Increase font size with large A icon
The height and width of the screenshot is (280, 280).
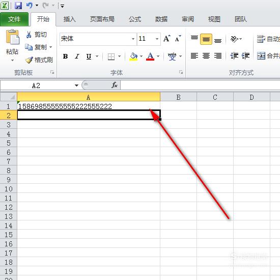[x=167, y=38]
